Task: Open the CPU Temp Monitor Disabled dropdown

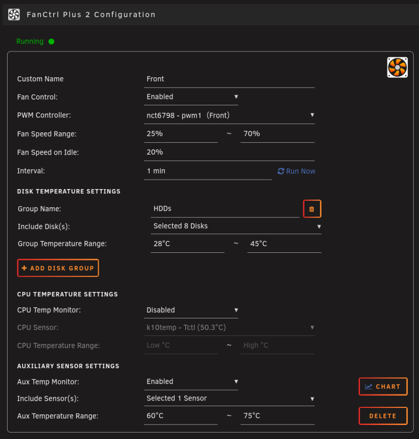Action: click(191, 310)
